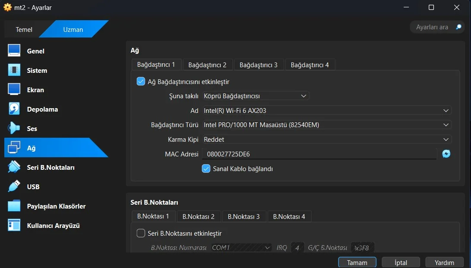This screenshot has height=268, width=471.
Task: Enable Seri B.Noktasını etkinleştir checkbox
Action: pyautogui.click(x=141, y=233)
